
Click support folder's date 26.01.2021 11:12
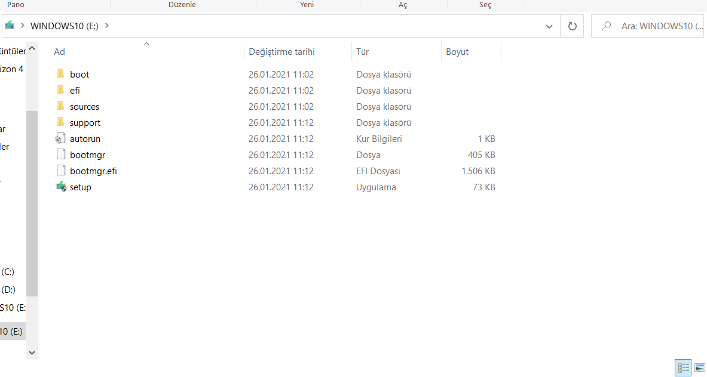click(x=281, y=123)
